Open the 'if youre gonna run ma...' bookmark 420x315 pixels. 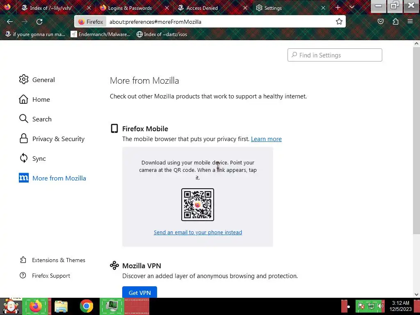coord(35,34)
